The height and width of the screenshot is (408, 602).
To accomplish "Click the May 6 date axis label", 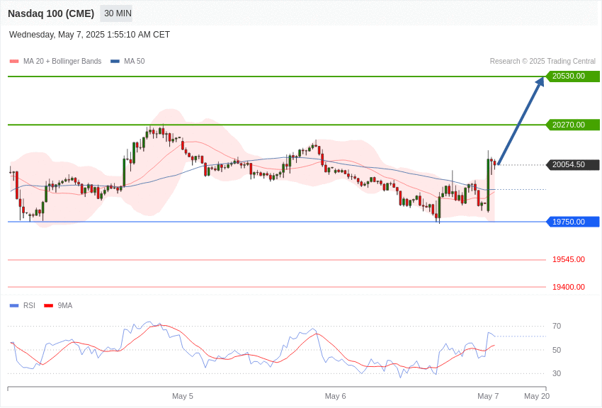I will [335, 396].
